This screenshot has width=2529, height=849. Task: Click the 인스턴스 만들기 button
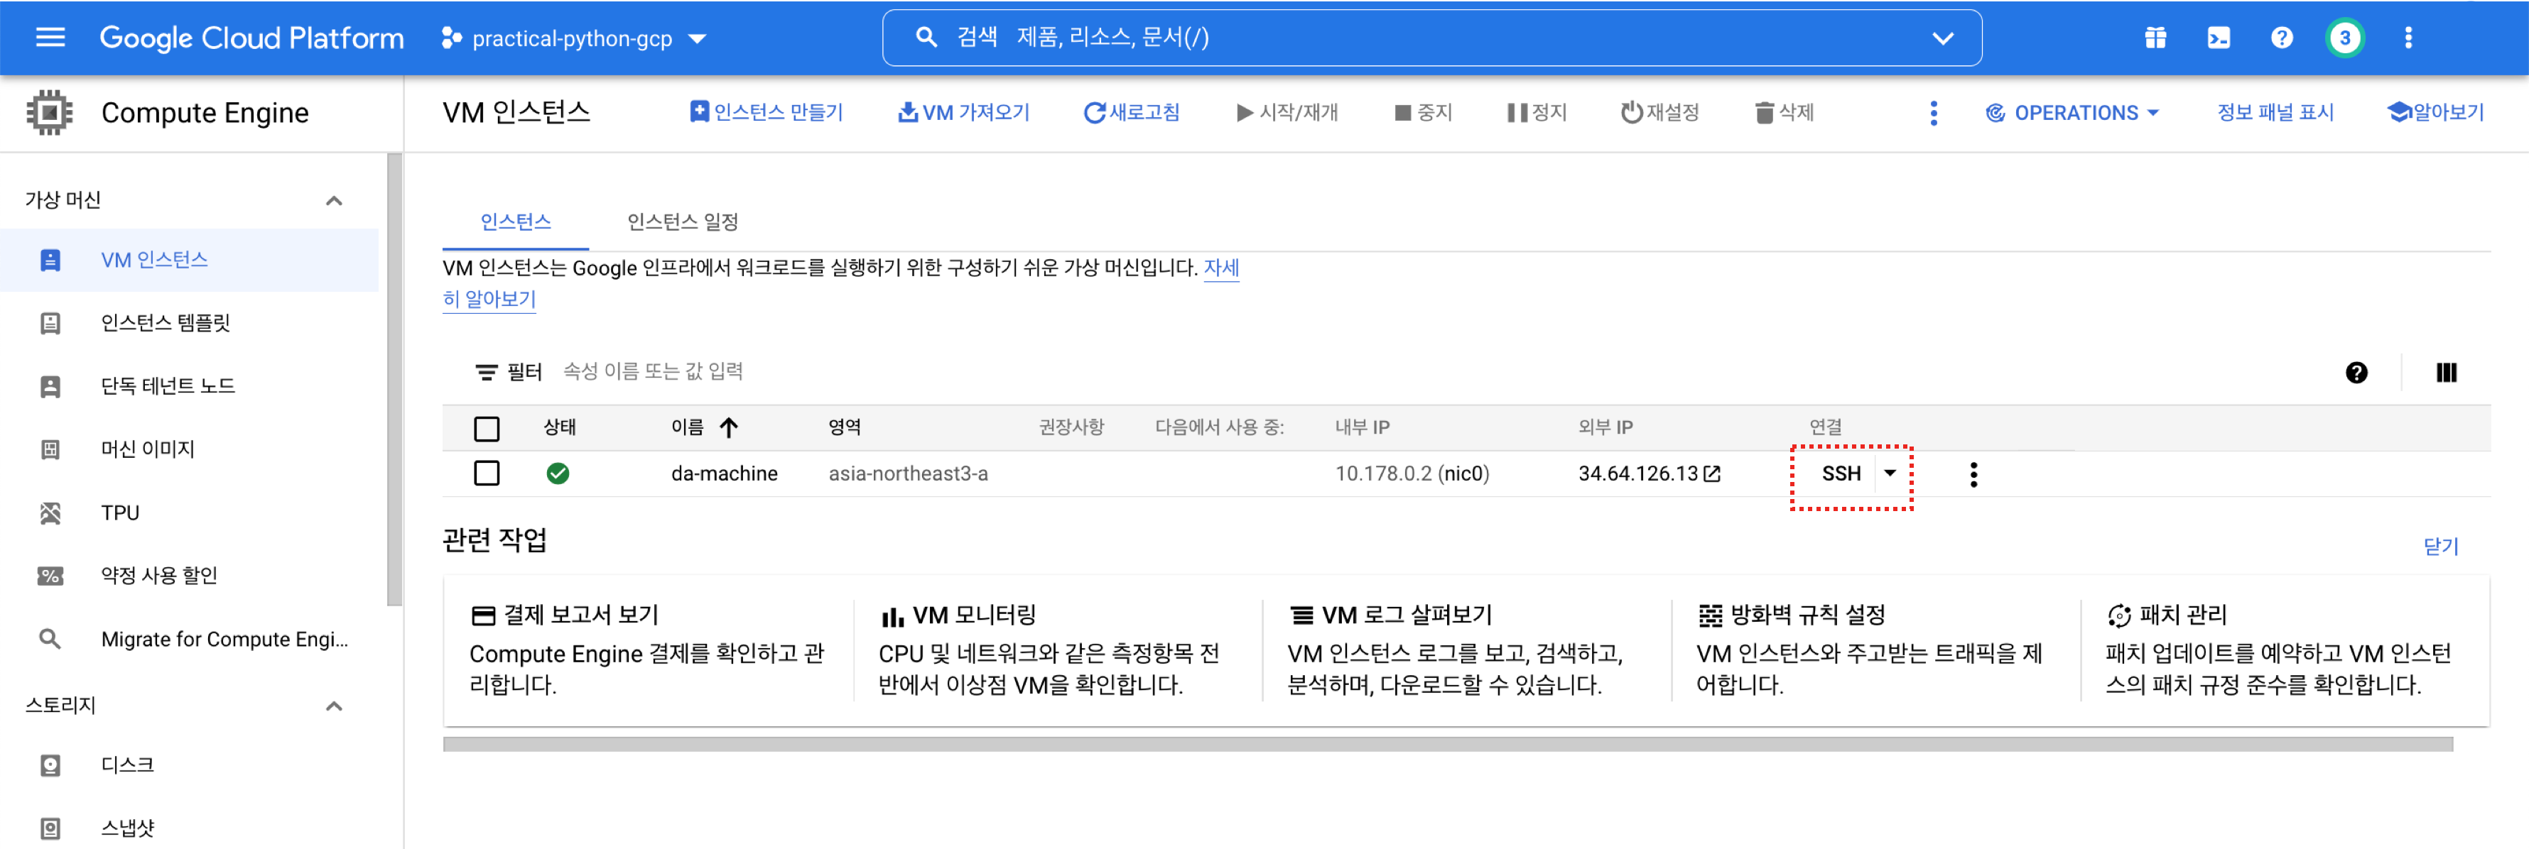pos(766,112)
